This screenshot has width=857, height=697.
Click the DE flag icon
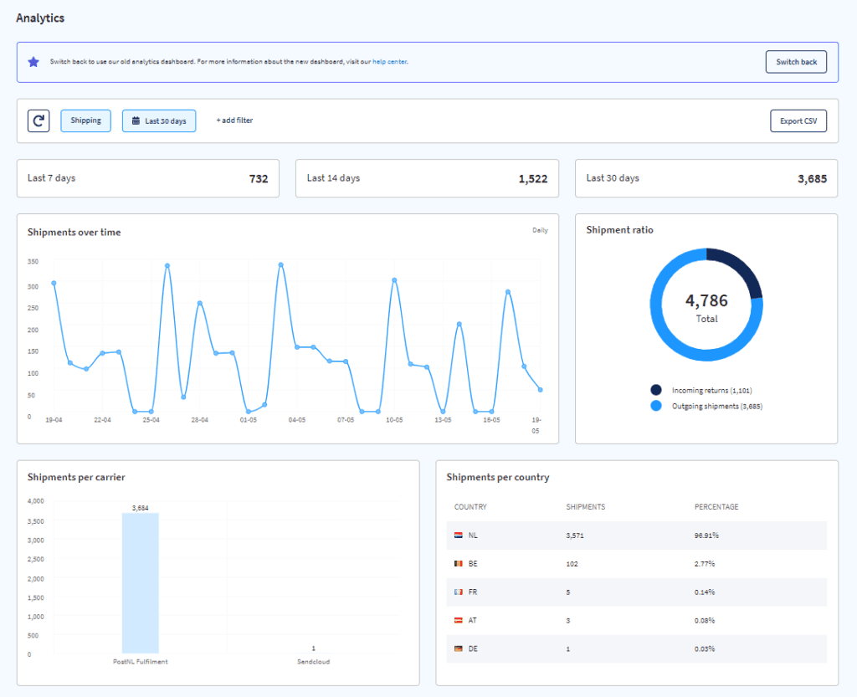coord(459,648)
